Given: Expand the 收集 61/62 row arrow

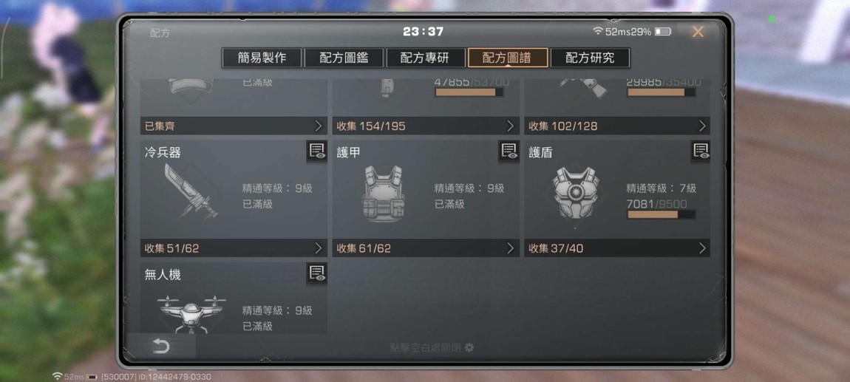Looking at the screenshot, I should [x=510, y=248].
